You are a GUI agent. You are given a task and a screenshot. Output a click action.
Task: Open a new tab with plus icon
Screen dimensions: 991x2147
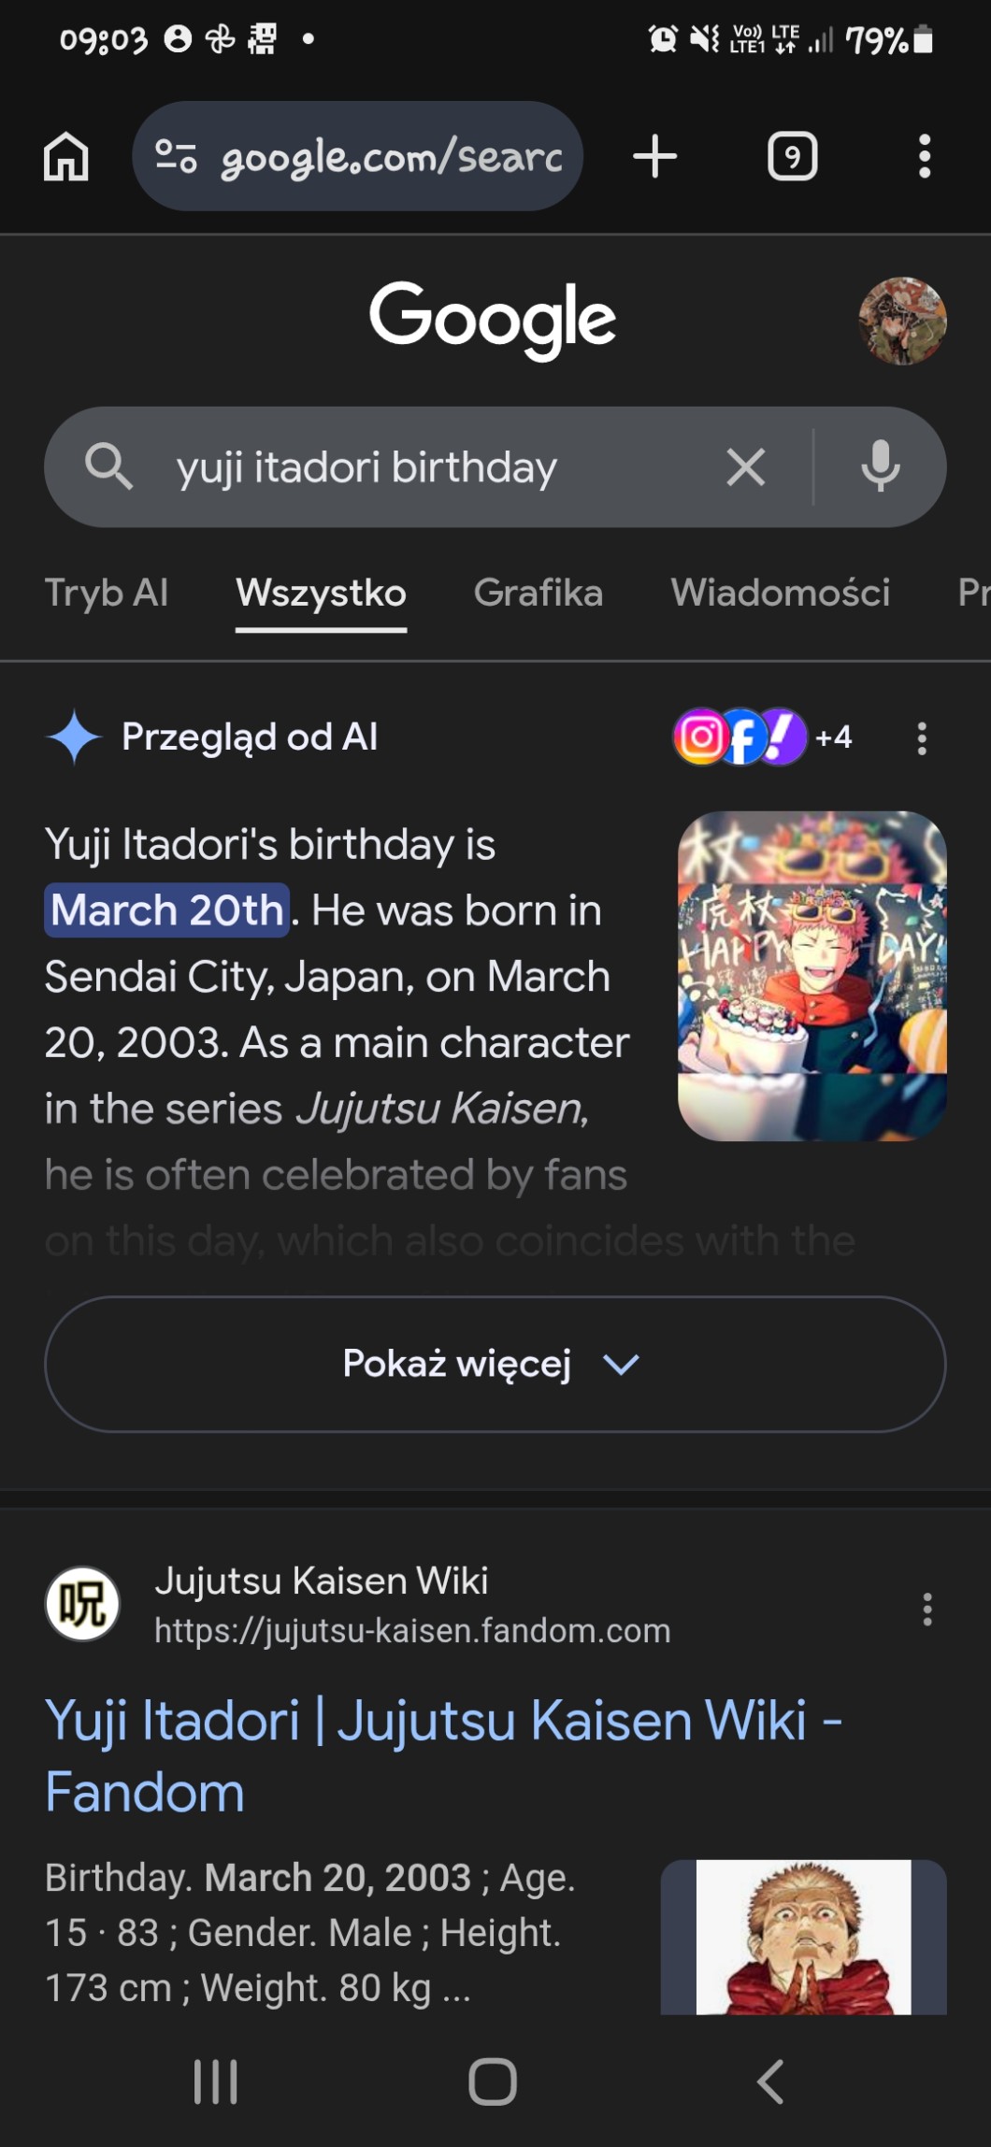pyautogui.click(x=654, y=156)
